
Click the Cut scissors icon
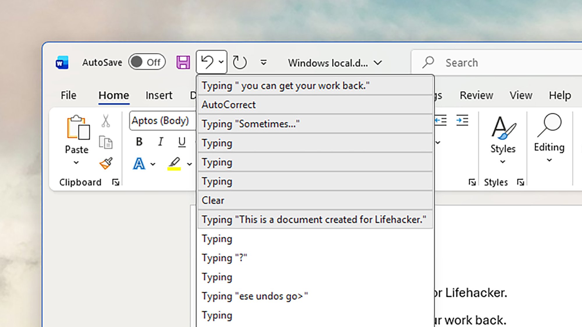(x=106, y=121)
